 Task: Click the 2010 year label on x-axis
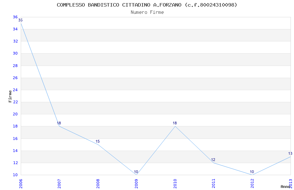175,184
